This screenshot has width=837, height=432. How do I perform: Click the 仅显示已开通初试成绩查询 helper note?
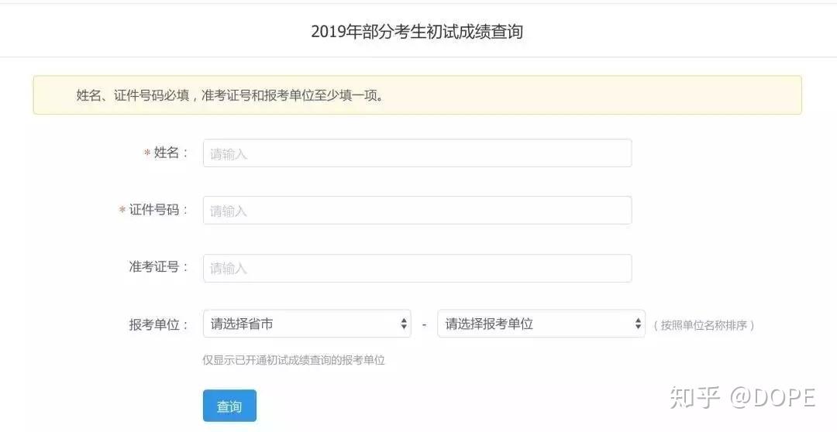[x=294, y=360]
